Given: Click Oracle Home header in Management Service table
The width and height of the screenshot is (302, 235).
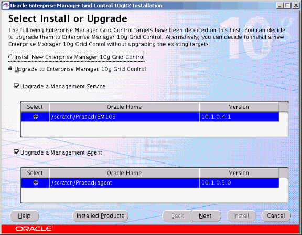Looking at the screenshot, I should coord(124,107).
